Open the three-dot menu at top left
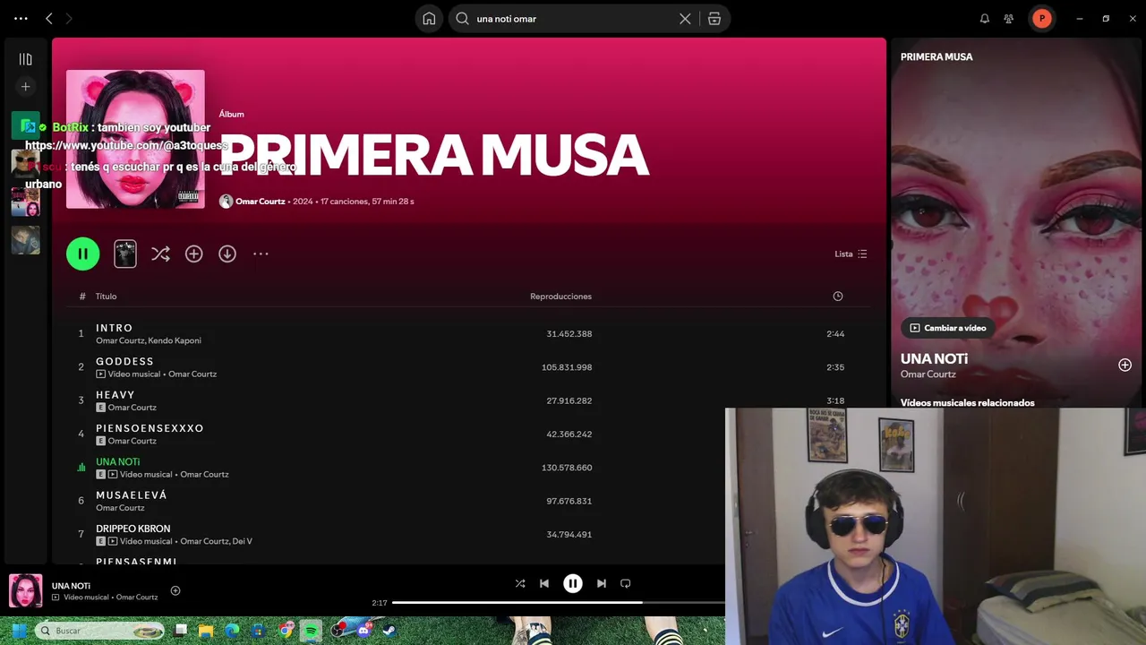The image size is (1146, 645). click(x=21, y=19)
